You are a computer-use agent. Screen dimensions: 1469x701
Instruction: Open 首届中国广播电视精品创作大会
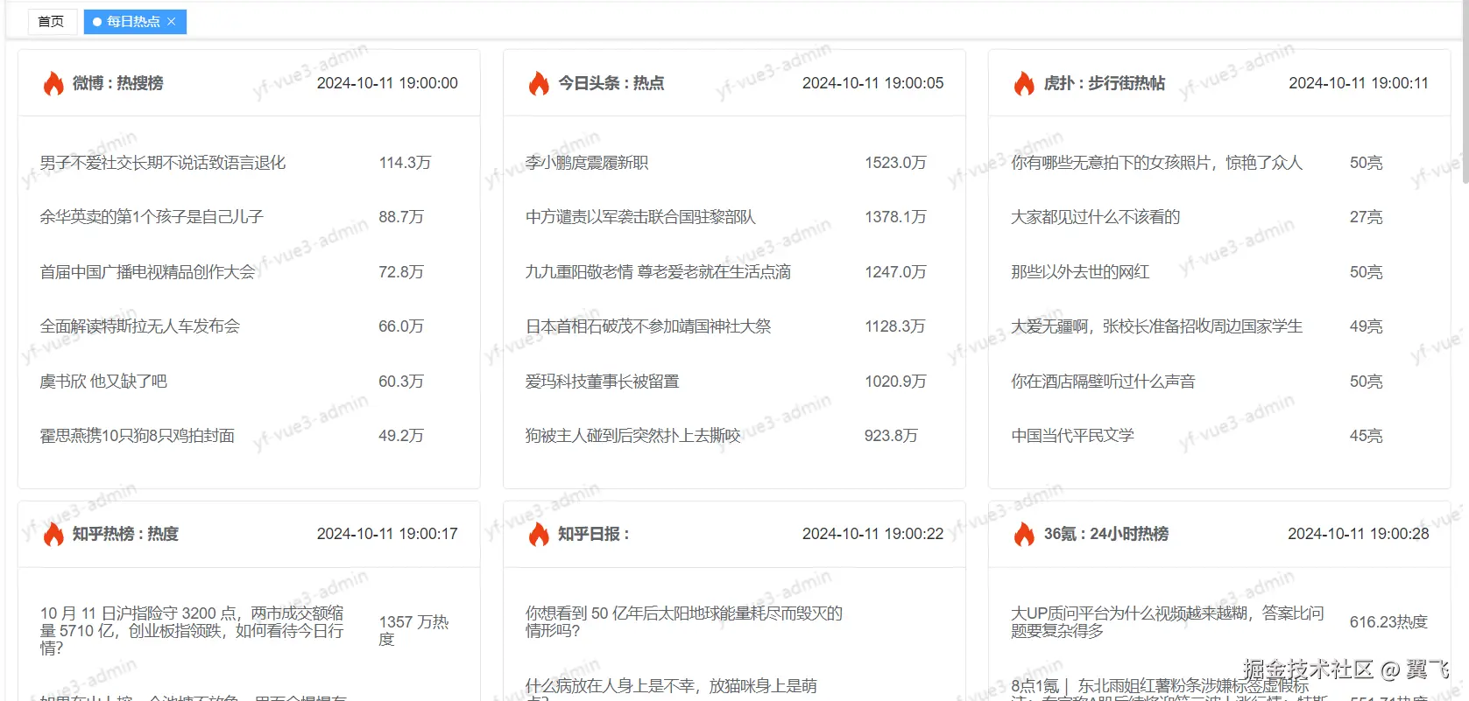click(x=148, y=272)
